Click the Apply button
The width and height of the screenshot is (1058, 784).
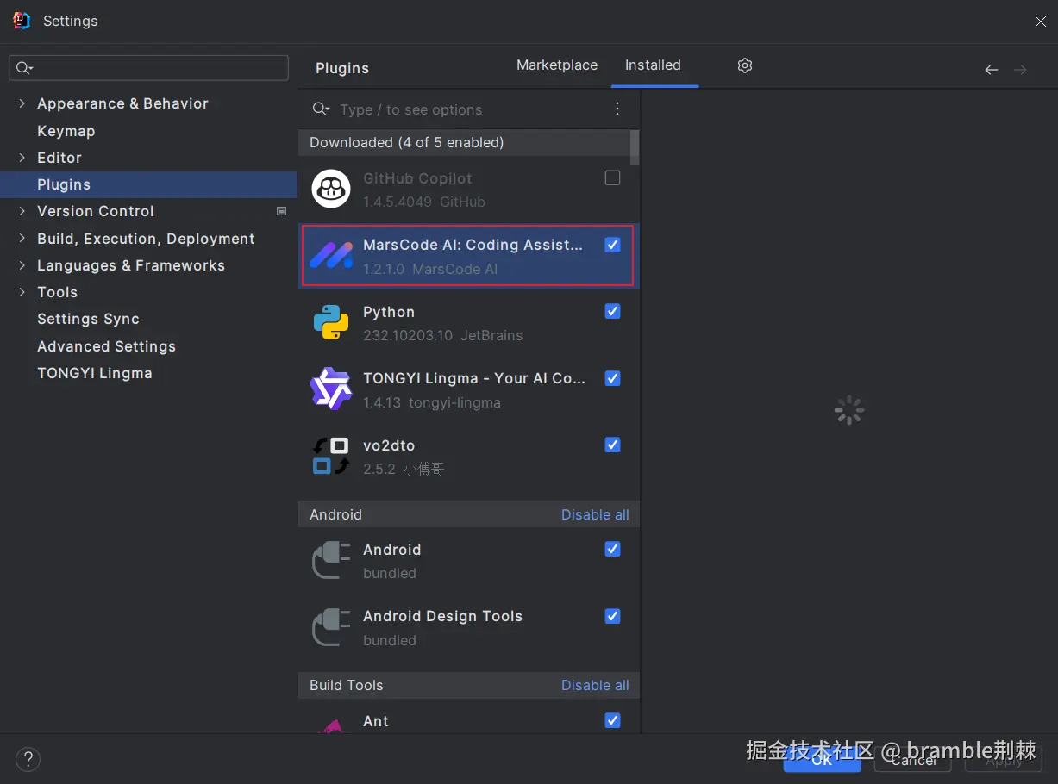pos(1004,758)
